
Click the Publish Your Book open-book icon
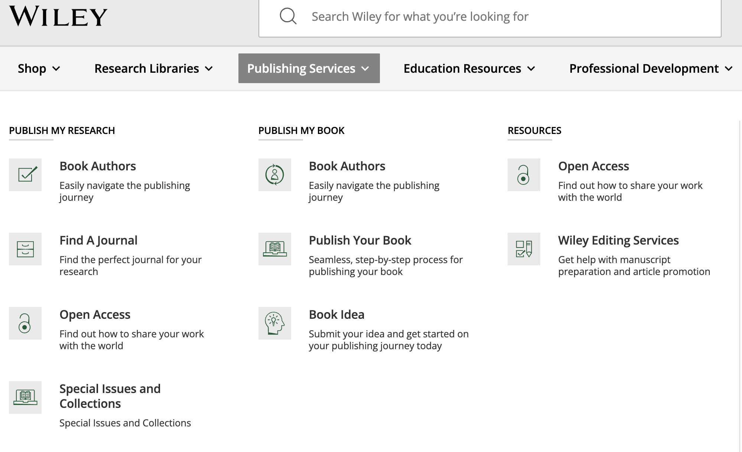(x=274, y=249)
